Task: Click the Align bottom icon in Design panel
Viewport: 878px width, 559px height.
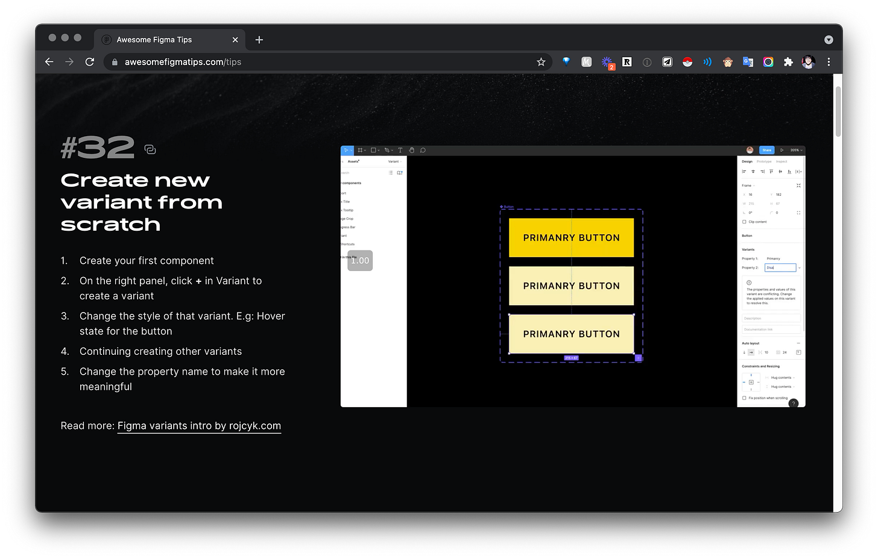Action: pyautogui.click(x=789, y=172)
